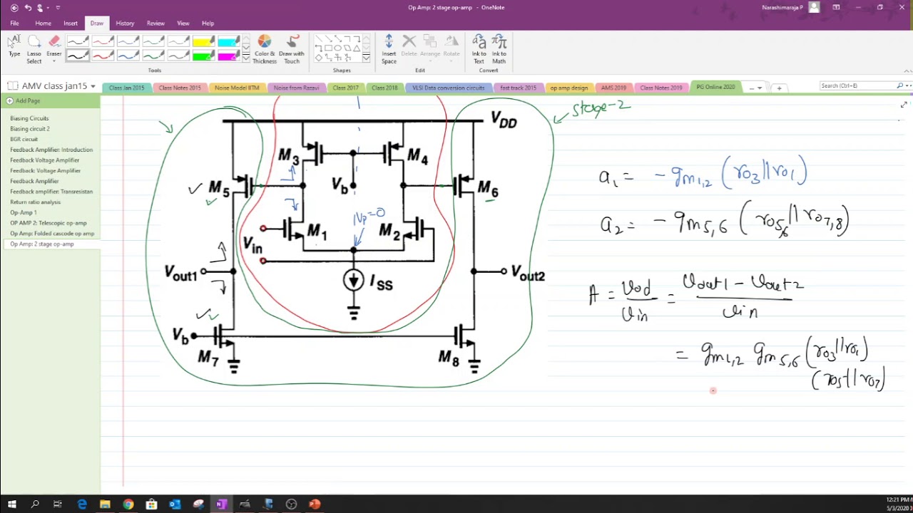Open Outlook from taskbar
The height and width of the screenshot is (513, 913).
click(175, 504)
